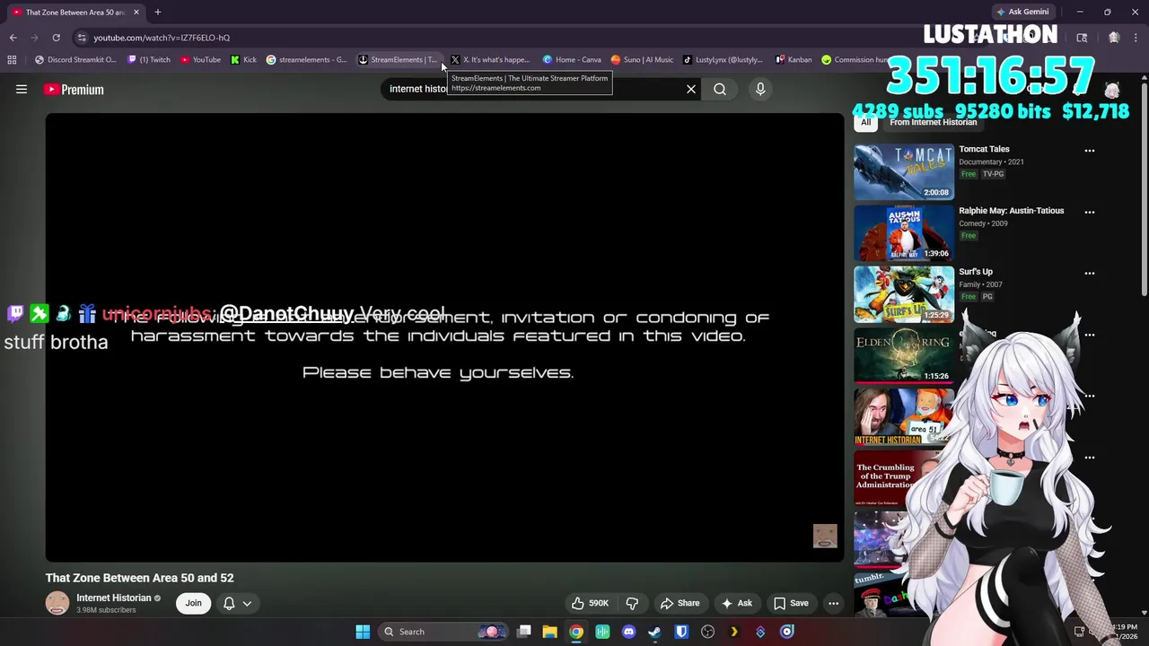
Task: Open options for Surf's Up
Action: tap(1090, 273)
